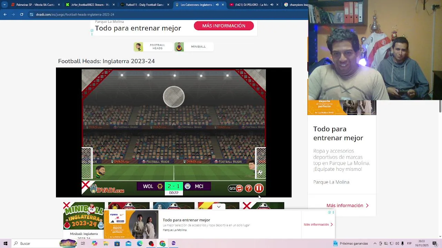Mute audio on Los Cabezones tab

coord(217,5)
